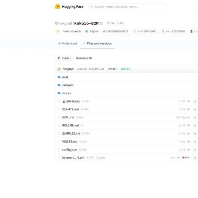Select the English language tag
Screen dimensions: 198x198
tap(92, 31)
